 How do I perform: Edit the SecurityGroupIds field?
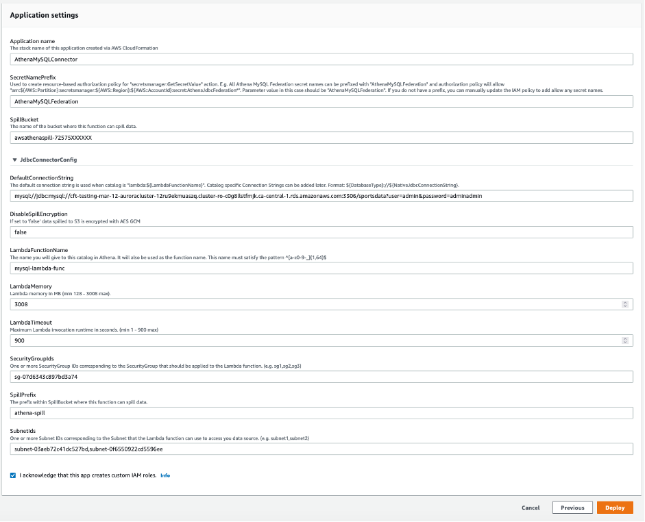coord(321,377)
